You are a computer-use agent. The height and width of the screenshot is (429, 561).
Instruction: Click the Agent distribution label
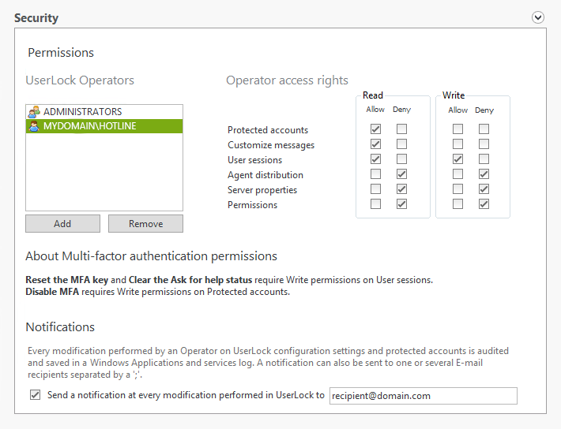click(265, 175)
